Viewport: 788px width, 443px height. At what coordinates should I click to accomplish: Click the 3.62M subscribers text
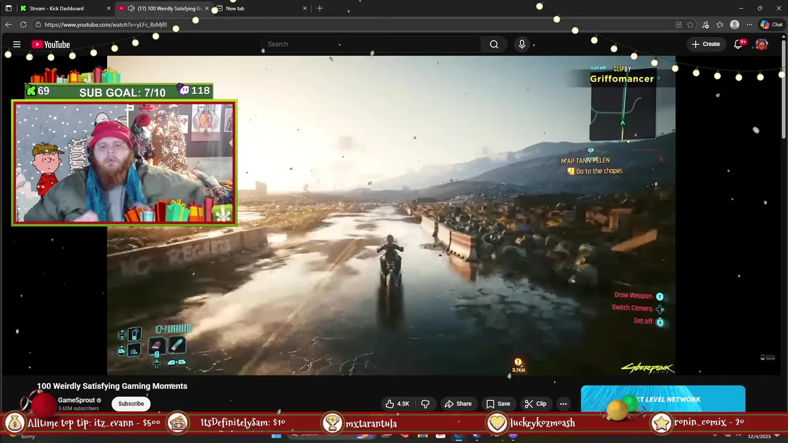78,409
